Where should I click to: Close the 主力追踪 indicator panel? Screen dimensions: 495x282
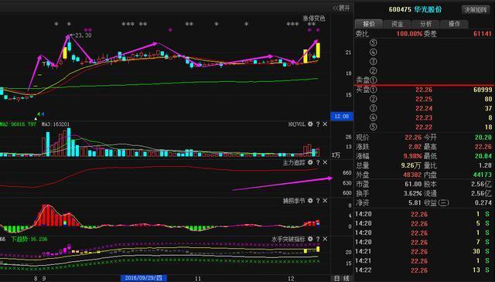pyautogui.click(x=325, y=162)
